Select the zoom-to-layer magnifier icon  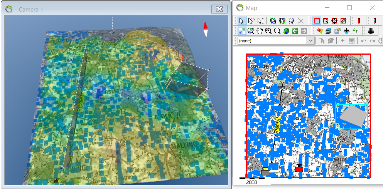coord(251,31)
